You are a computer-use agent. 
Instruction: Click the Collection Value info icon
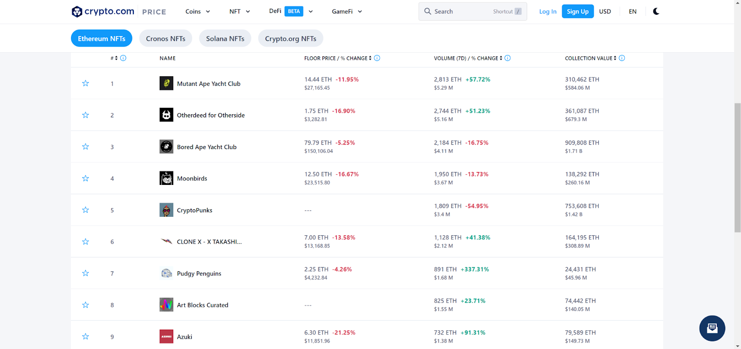point(622,58)
